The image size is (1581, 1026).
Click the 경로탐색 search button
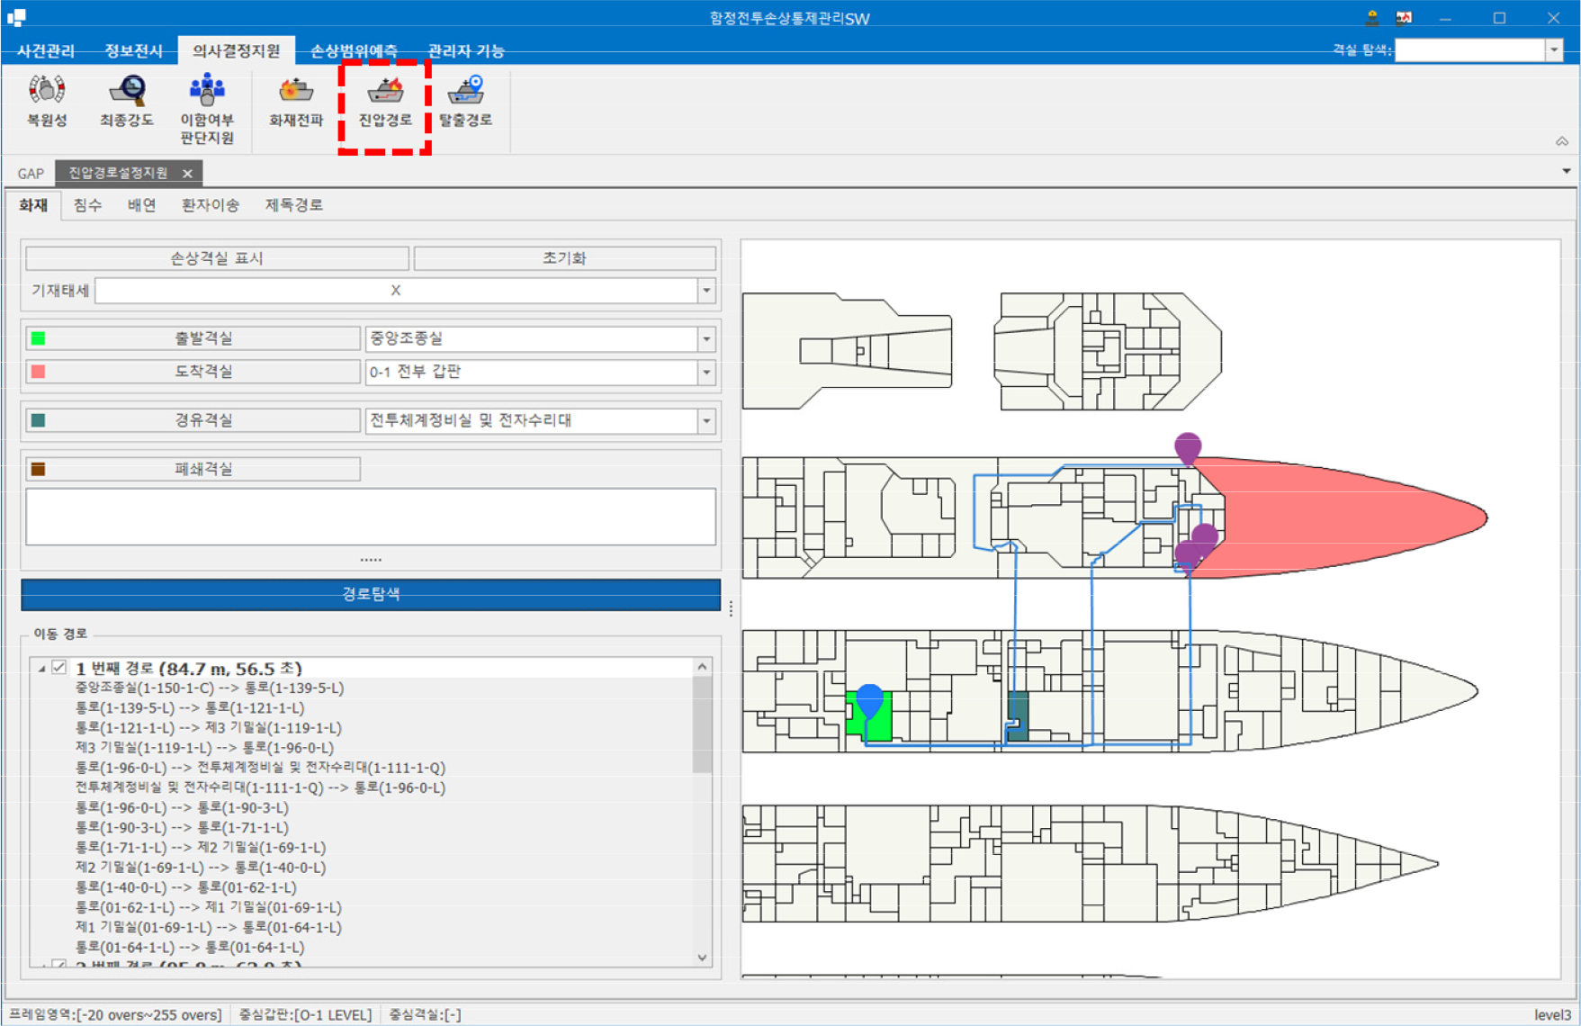[x=371, y=595]
